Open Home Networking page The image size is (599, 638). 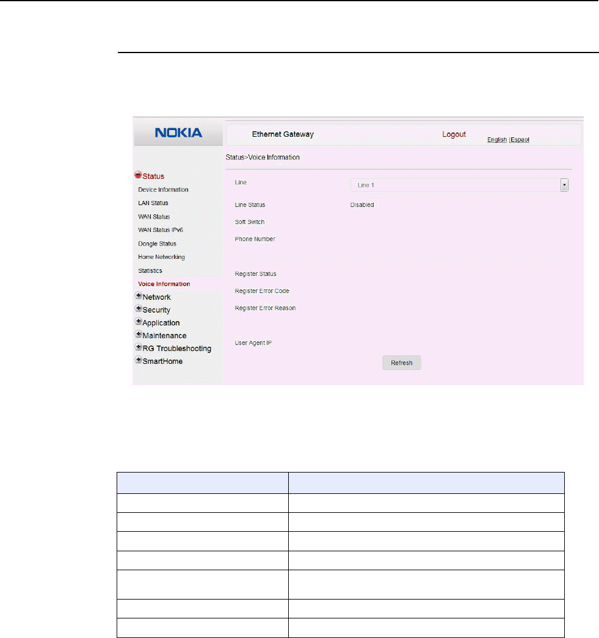coord(161,257)
